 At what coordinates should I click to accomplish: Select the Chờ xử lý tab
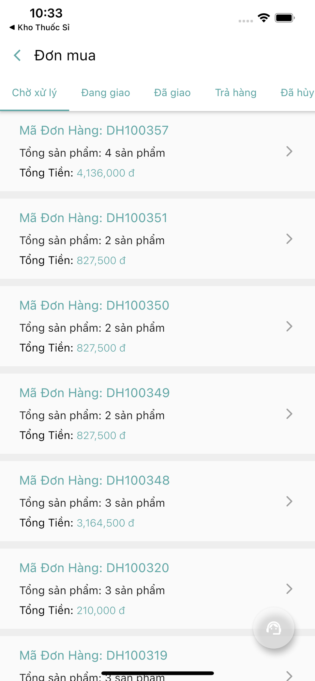pos(34,93)
